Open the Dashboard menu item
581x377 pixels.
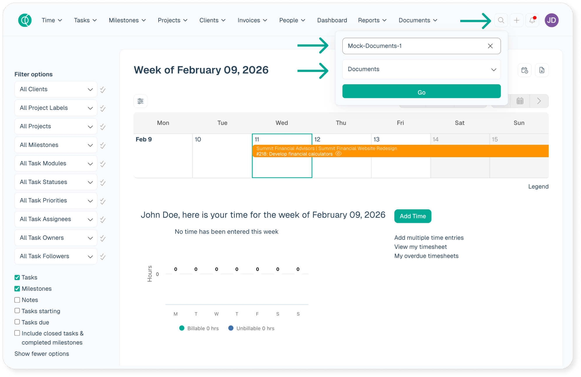click(332, 20)
